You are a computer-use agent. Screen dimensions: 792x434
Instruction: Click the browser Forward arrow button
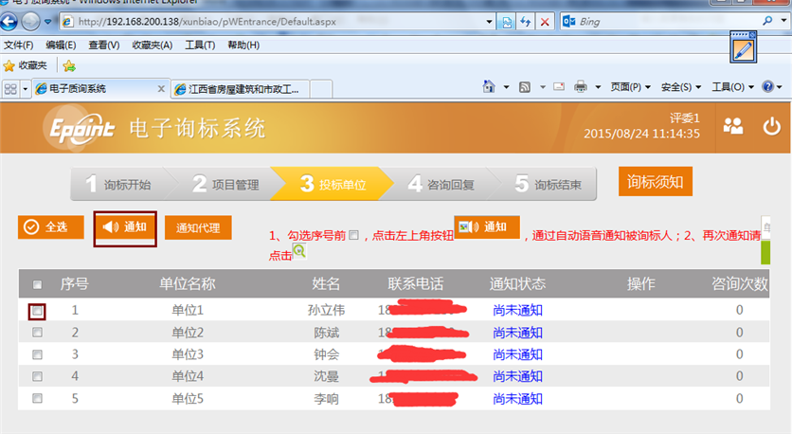tap(30, 21)
